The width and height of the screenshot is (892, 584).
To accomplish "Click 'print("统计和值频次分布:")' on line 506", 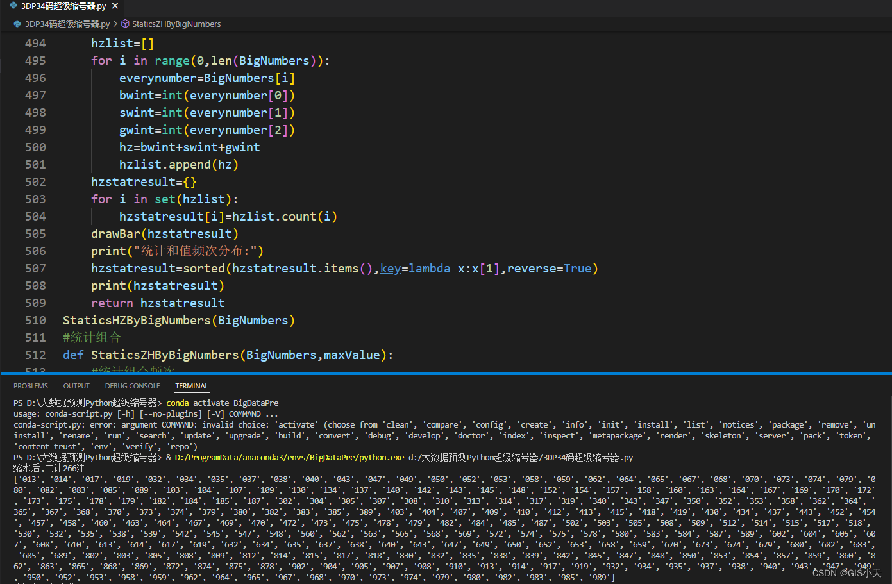I will [178, 251].
